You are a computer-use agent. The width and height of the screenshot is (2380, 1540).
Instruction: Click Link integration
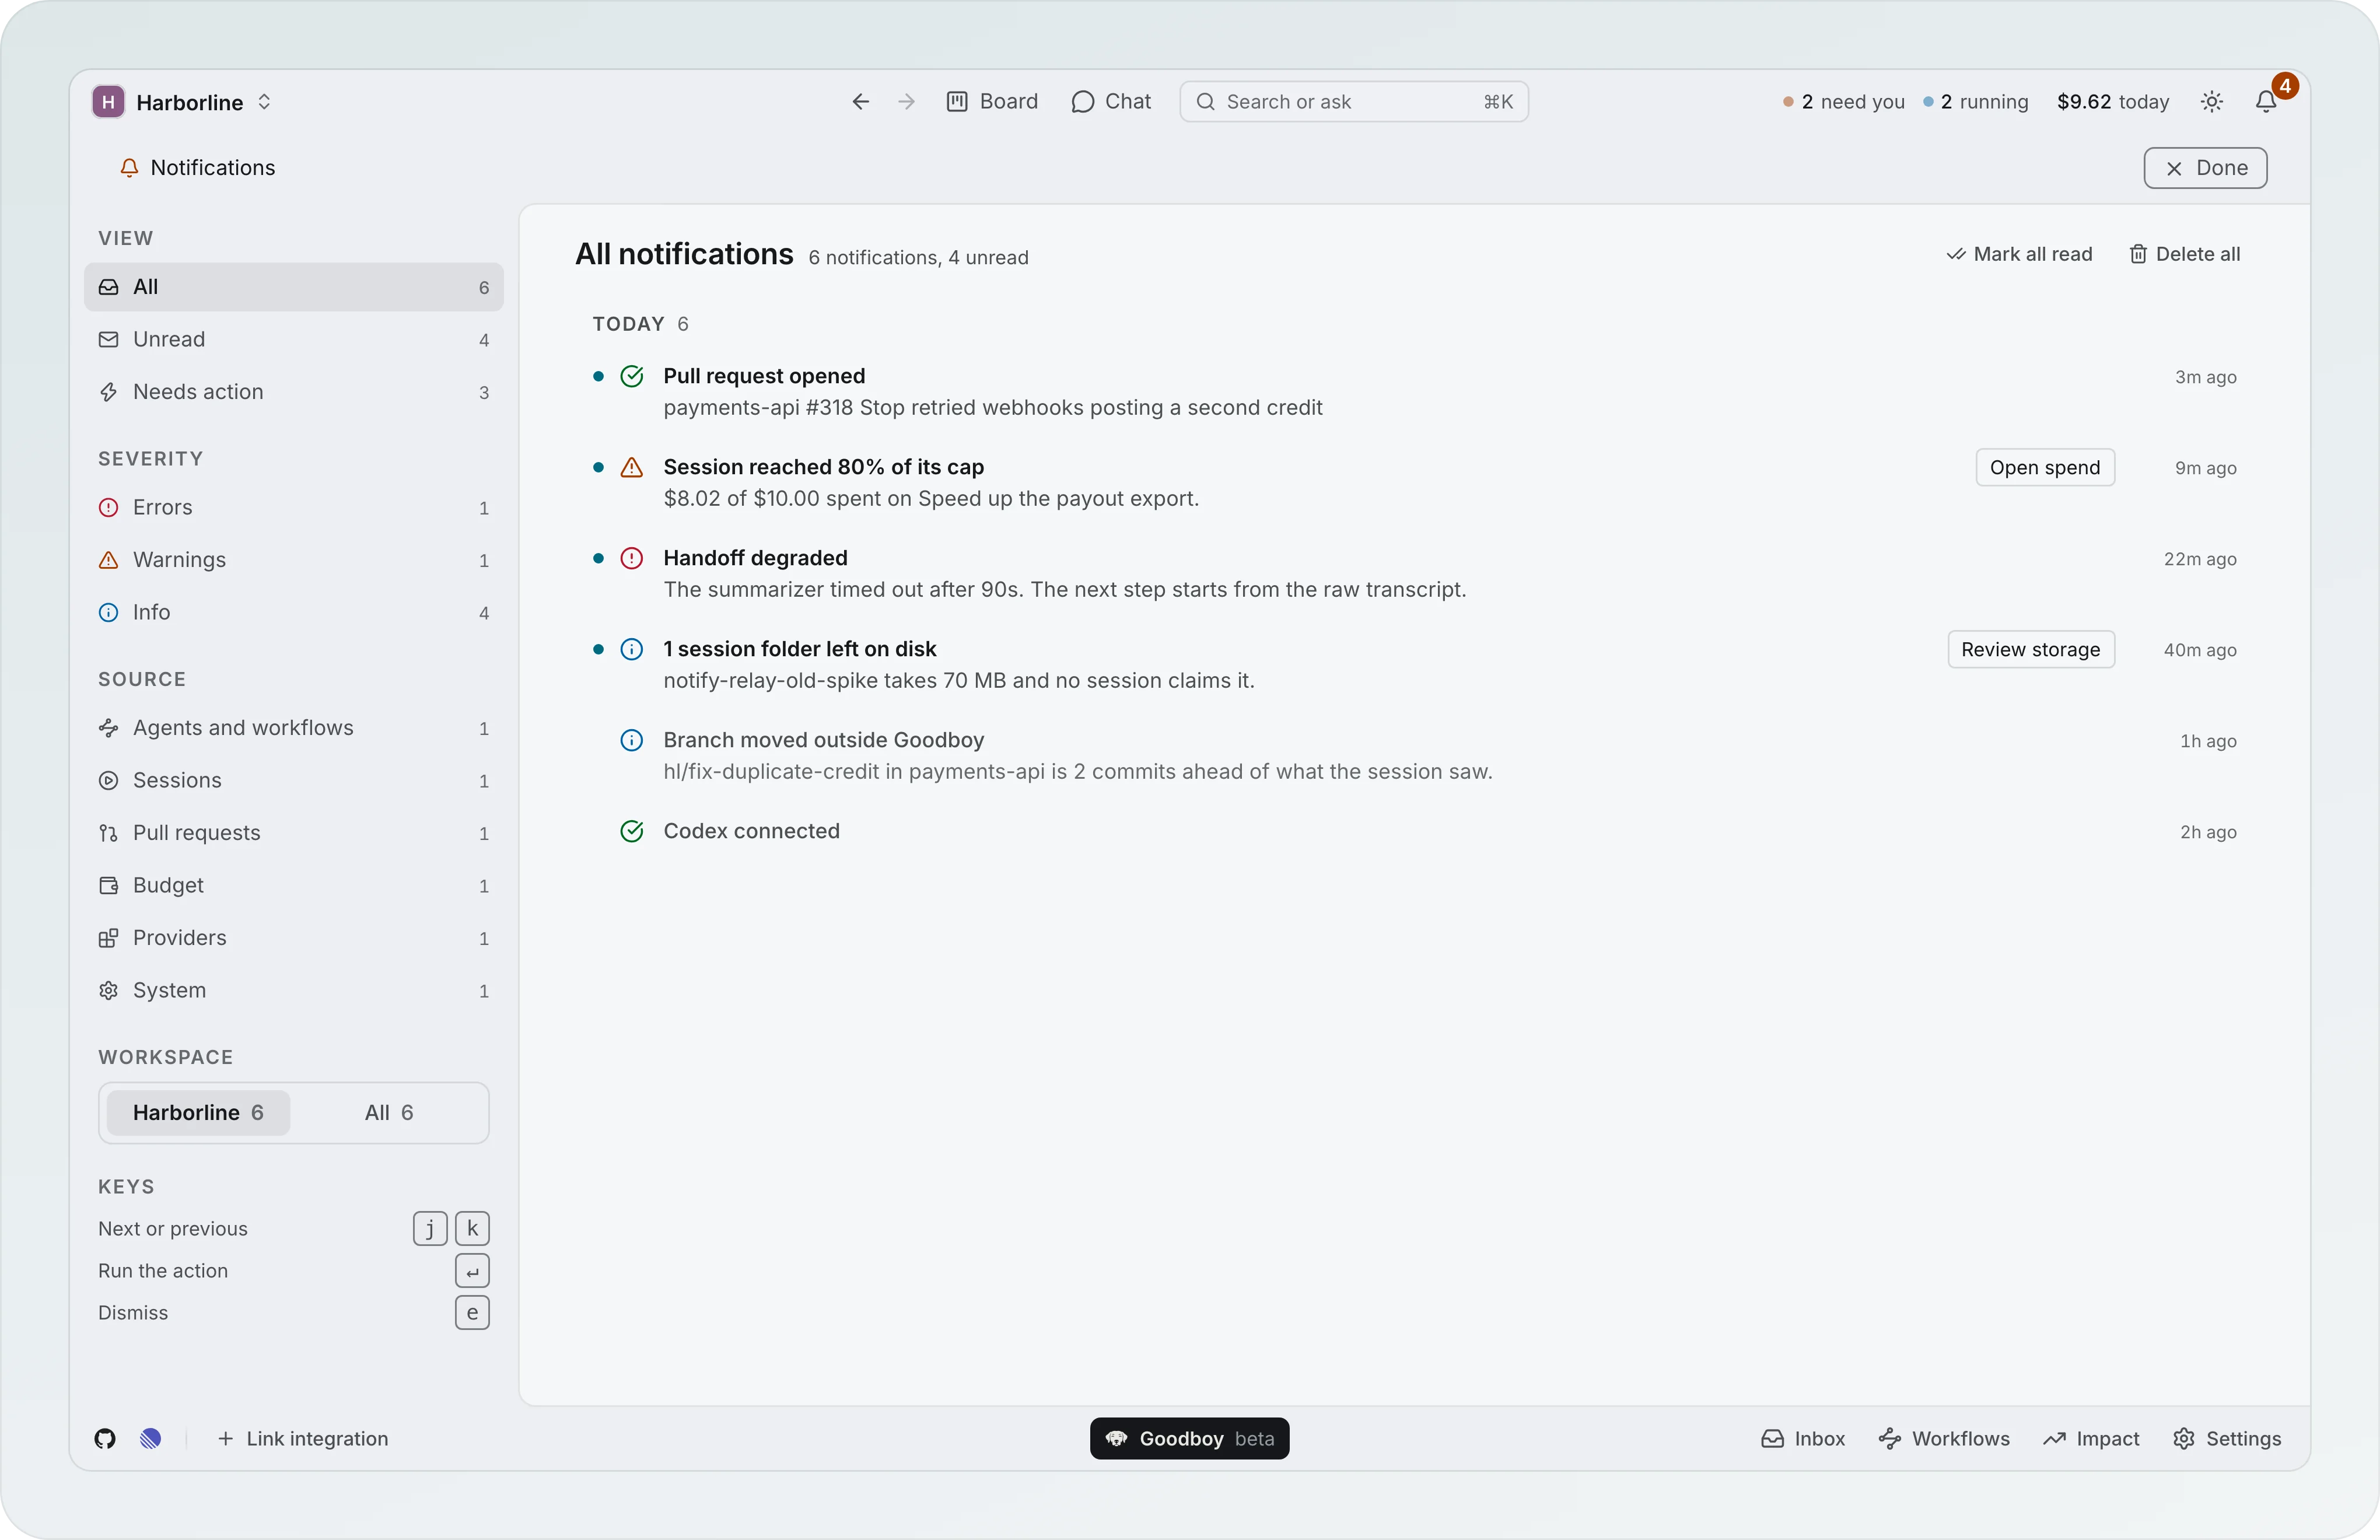302,1439
